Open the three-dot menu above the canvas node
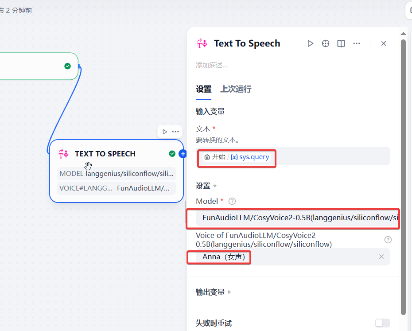Viewport: 412px width, 331px height. (175, 132)
